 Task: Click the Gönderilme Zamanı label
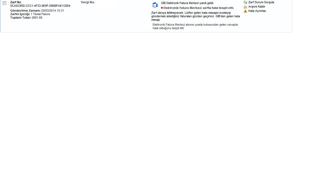25,11
